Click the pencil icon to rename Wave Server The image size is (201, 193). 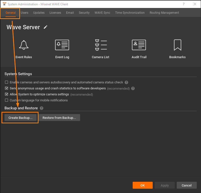click(46, 27)
